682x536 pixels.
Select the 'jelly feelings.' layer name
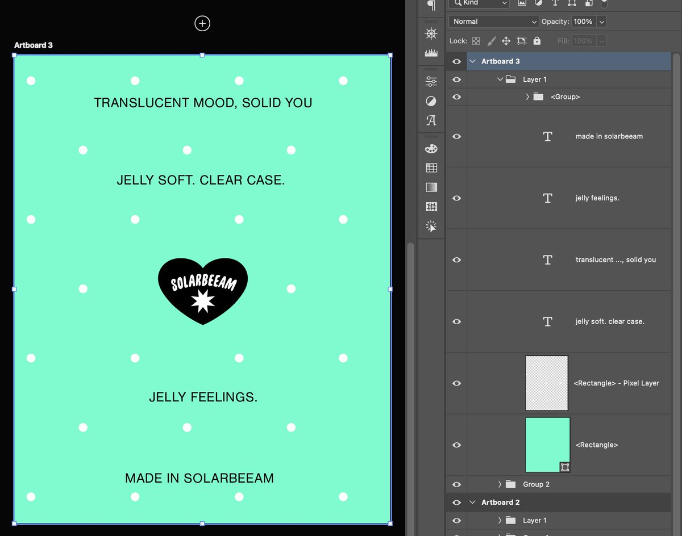click(x=597, y=198)
